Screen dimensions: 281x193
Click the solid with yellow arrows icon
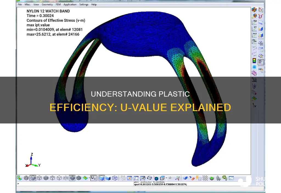tap(261, 35)
